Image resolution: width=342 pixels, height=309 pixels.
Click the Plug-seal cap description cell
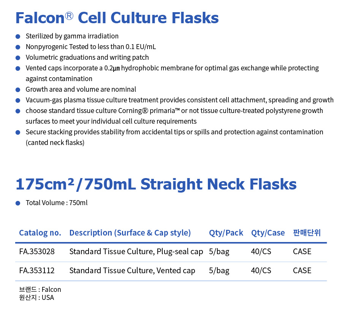click(136, 252)
